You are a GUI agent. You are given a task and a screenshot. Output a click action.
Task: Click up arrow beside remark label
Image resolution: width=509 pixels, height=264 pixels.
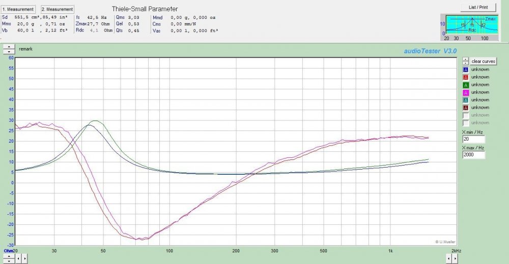click(9, 47)
